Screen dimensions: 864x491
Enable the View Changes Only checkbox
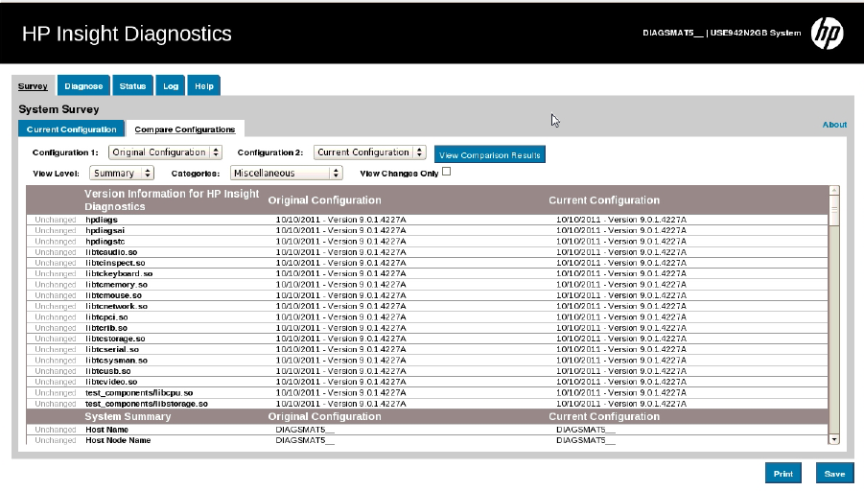(446, 173)
